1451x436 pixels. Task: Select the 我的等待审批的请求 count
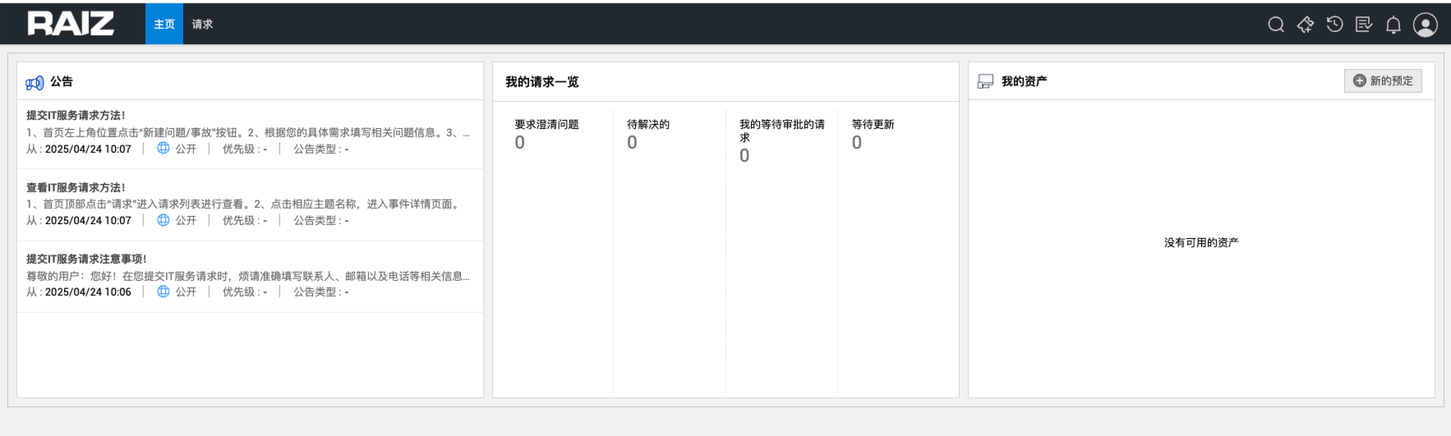click(x=744, y=156)
